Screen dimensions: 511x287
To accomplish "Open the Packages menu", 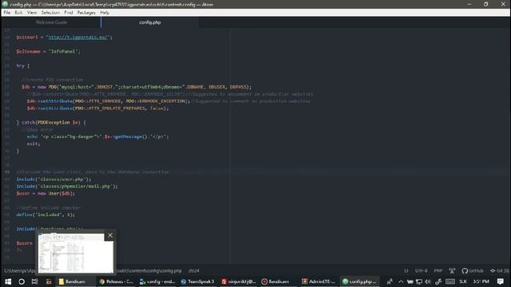I will tap(86, 13).
